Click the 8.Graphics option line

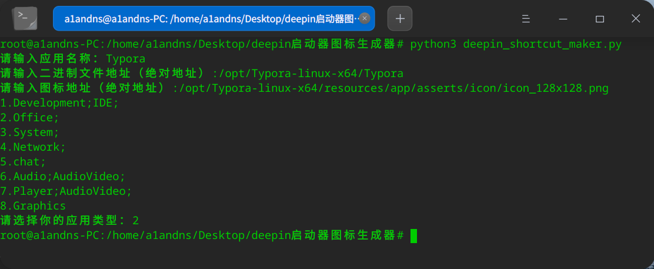[x=33, y=206]
